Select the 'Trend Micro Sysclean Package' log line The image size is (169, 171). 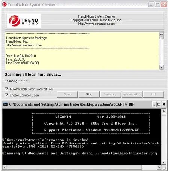[26, 38]
